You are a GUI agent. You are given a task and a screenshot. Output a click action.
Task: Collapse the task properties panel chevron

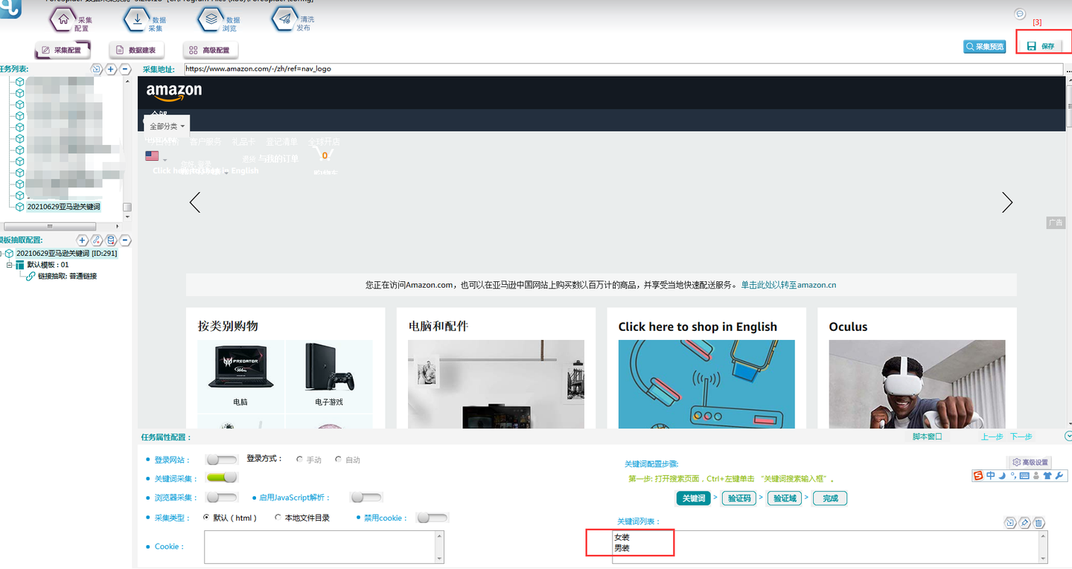(1068, 436)
